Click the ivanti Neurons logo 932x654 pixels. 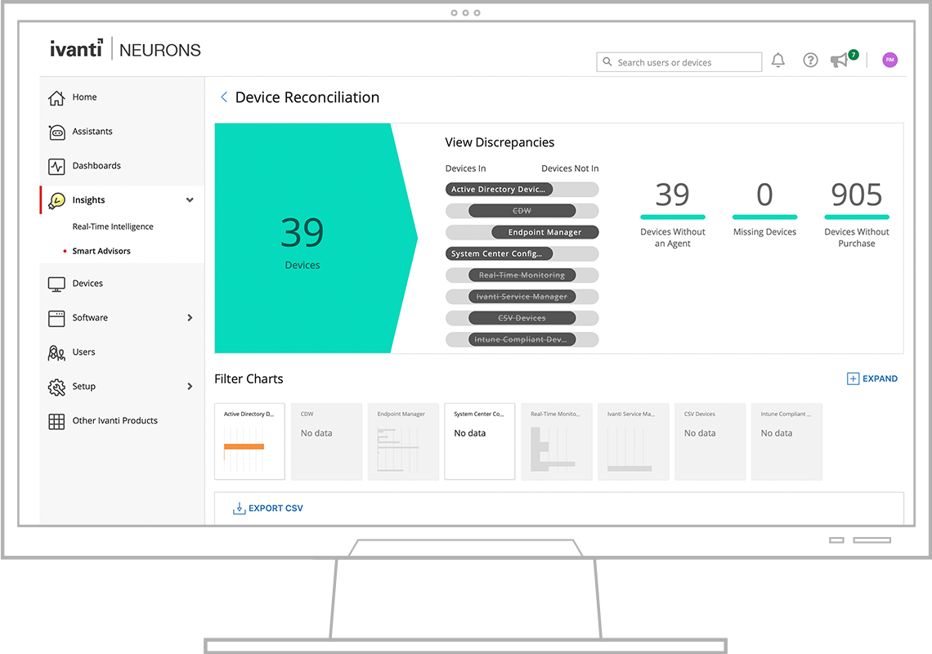[125, 49]
